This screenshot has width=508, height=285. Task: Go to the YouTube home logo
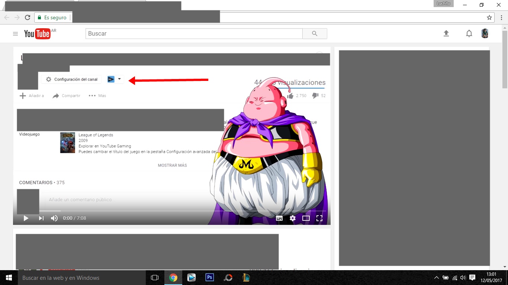coord(37,34)
